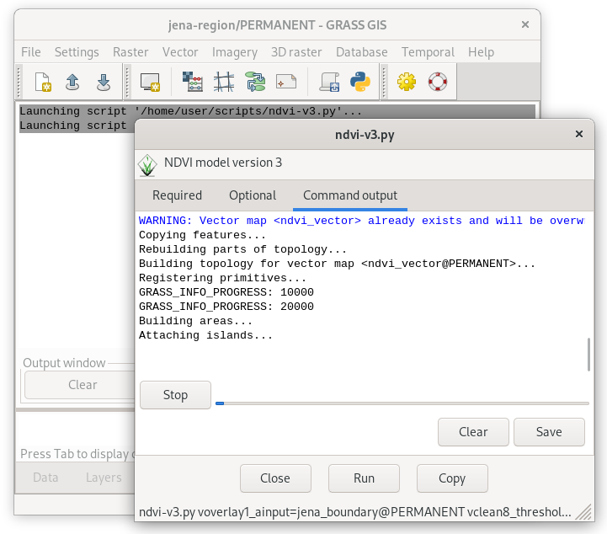Screen dimensions: 607x534
Task: Start new map display icon
Action: (x=150, y=82)
